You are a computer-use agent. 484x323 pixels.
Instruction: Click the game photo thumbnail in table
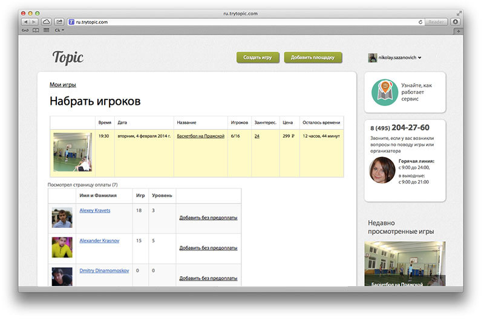tap(73, 152)
